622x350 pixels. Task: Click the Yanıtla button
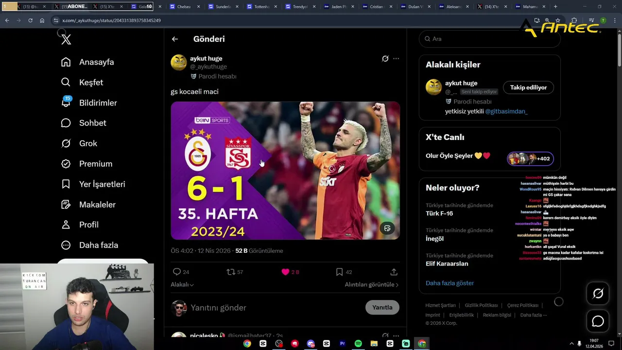(x=382, y=307)
